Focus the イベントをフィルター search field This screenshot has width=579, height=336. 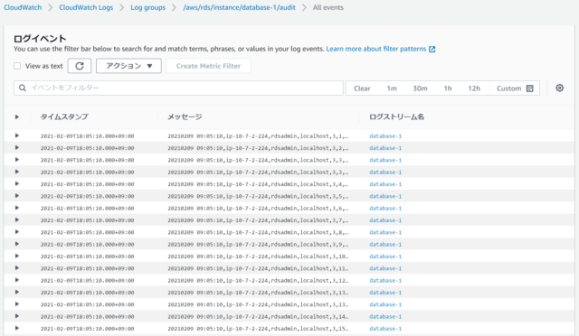pos(178,89)
